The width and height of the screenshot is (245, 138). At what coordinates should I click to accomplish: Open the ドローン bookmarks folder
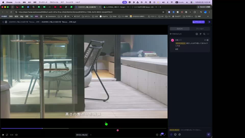tap(152, 16)
